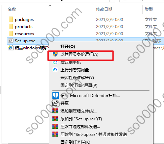The height and width of the screenshot is (144, 164).
Task: Click the Quark cloud icon beside 上传到夸克网盘
Action: point(55,70)
